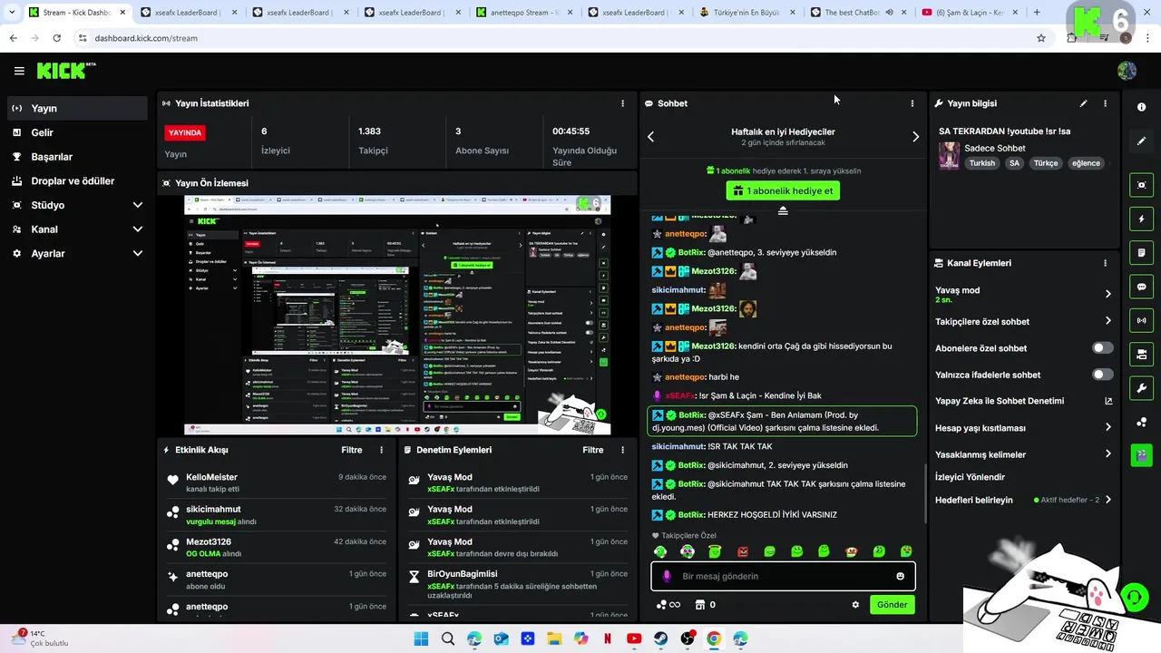The width and height of the screenshot is (1161, 653).
Task: Open Windows Start menu
Action: point(421,638)
